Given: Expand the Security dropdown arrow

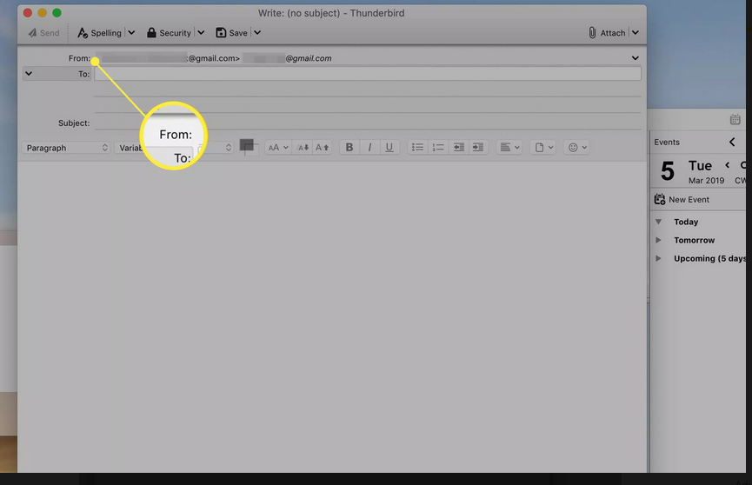Looking at the screenshot, I should click(x=201, y=33).
